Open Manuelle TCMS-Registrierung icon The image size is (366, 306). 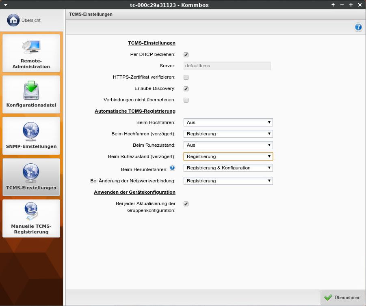[31, 214]
